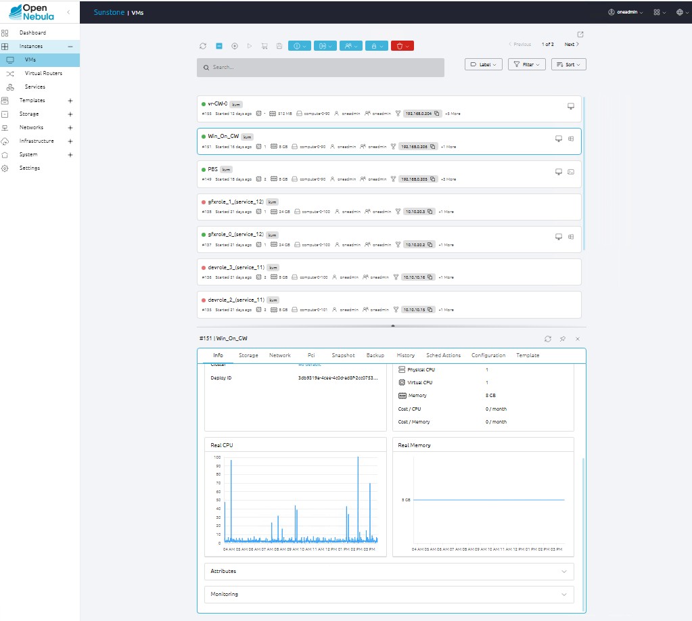The height and width of the screenshot is (621, 692).
Task: Switch to the Snapshot tab
Action: (x=343, y=355)
